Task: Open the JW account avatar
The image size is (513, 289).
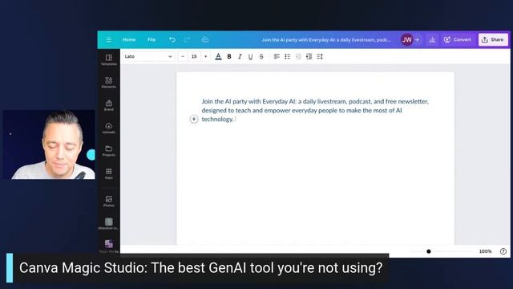Action: pyautogui.click(x=406, y=39)
